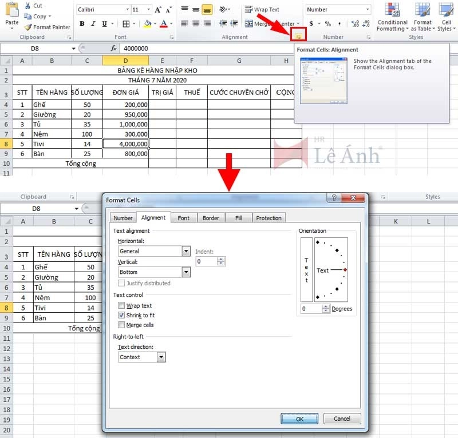458x438 pixels.
Task: Switch to the Font tab
Action: click(x=183, y=218)
